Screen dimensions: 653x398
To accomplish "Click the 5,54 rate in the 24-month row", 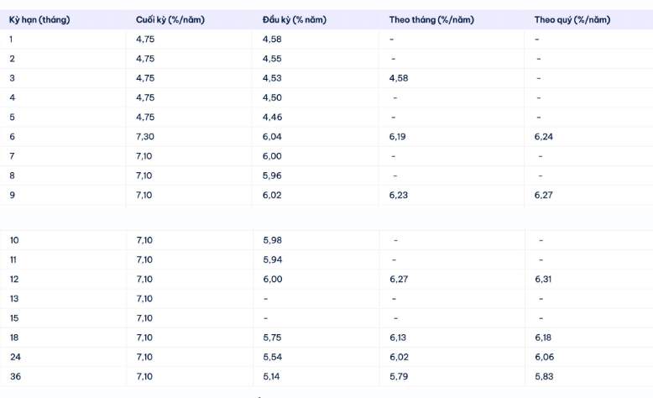I will coord(271,357).
